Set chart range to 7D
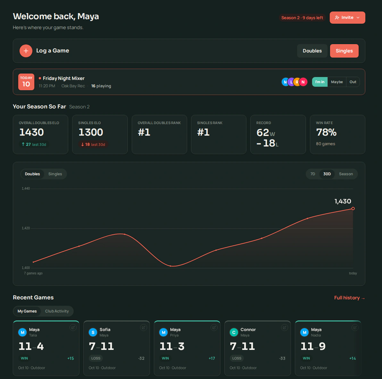 tap(313, 174)
